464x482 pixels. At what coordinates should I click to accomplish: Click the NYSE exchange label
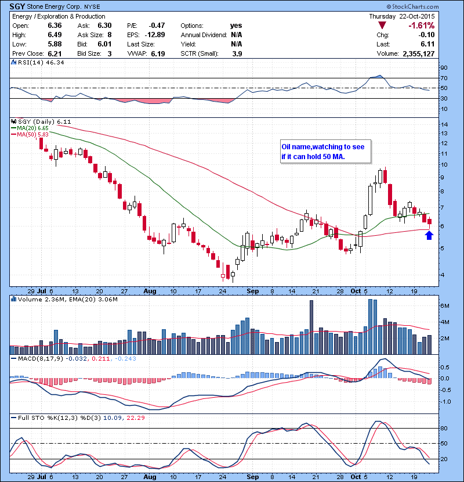pos(92,7)
